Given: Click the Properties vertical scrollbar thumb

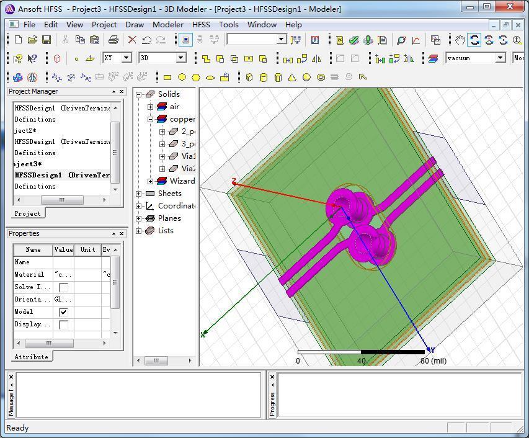Looking at the screenshot, I should tap(115, 282).
